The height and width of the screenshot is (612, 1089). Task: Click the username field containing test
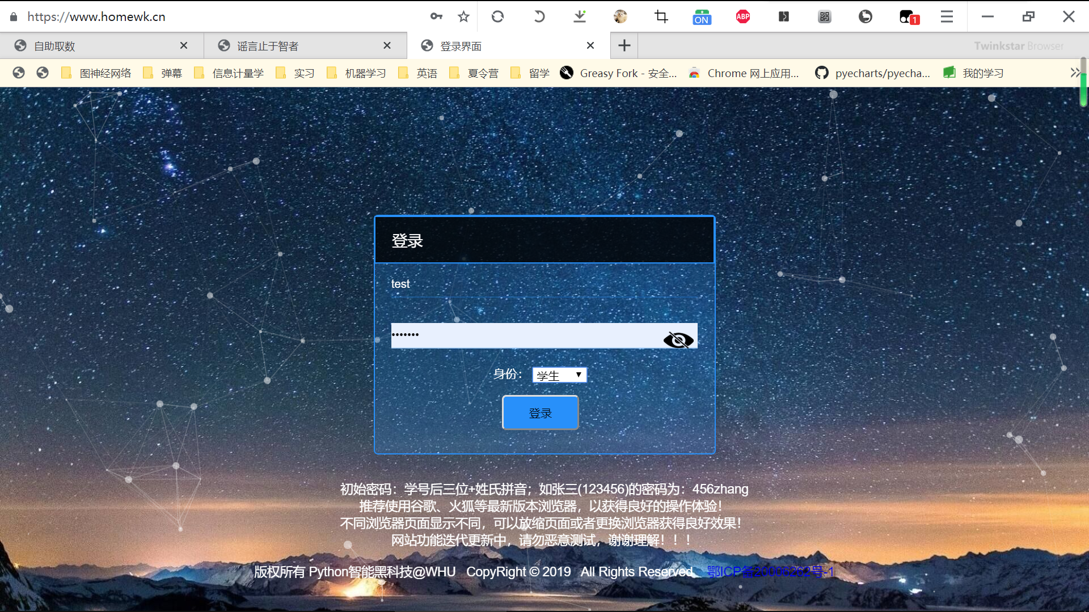(x=544, y=284)
